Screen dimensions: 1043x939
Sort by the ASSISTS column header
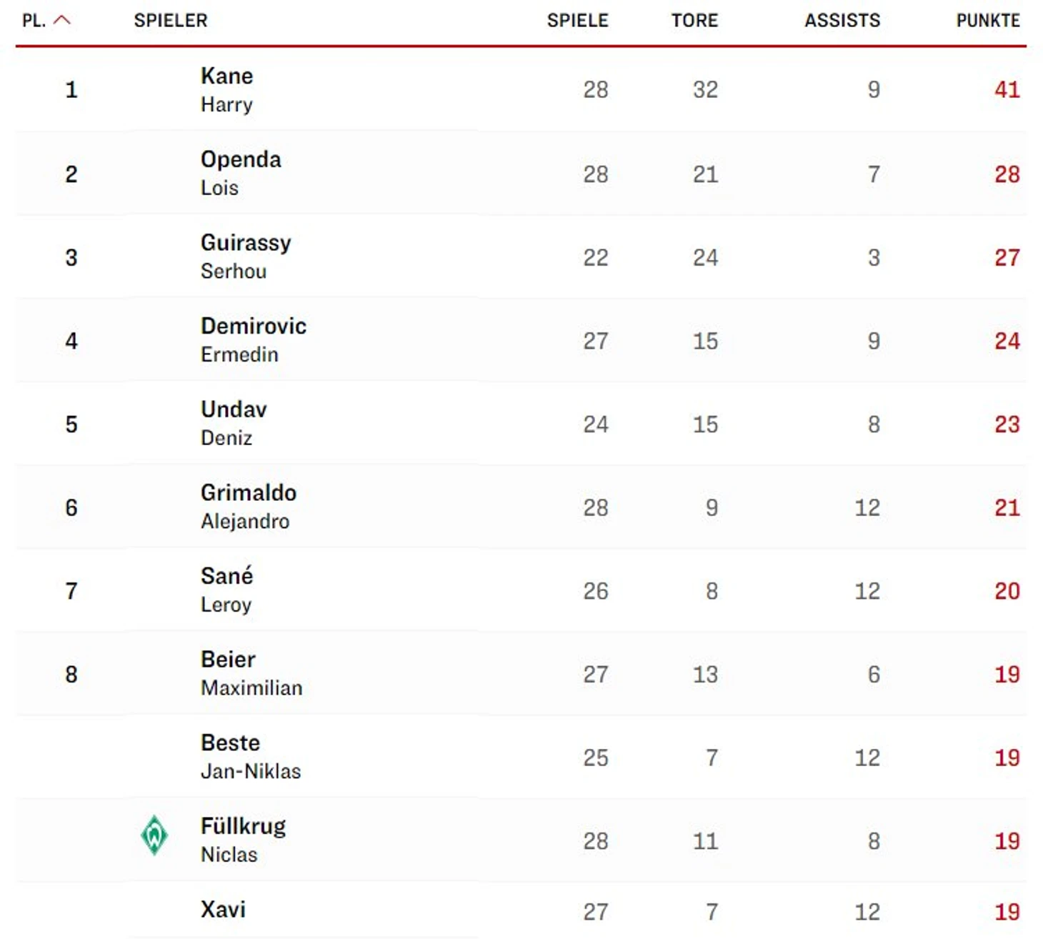click(x=842, y=20)
